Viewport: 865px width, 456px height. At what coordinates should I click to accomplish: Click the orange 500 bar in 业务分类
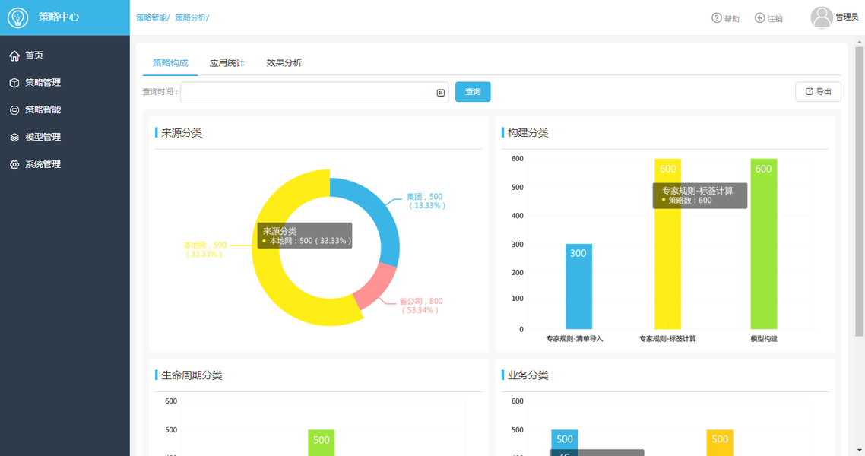click(720, 443)
